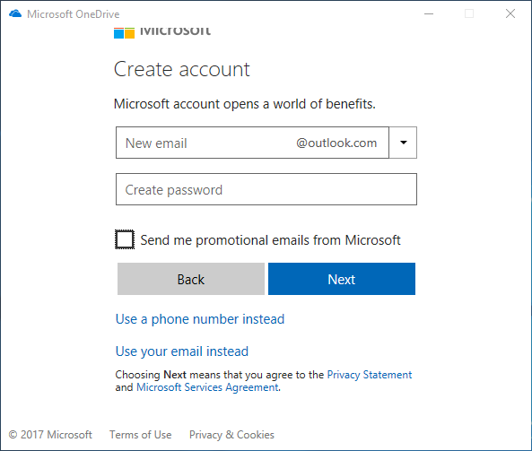The width and height of the screenshot is (532, 451).
Task: Open Privacy & Cookies footer link
Action: tap(231, 435)
